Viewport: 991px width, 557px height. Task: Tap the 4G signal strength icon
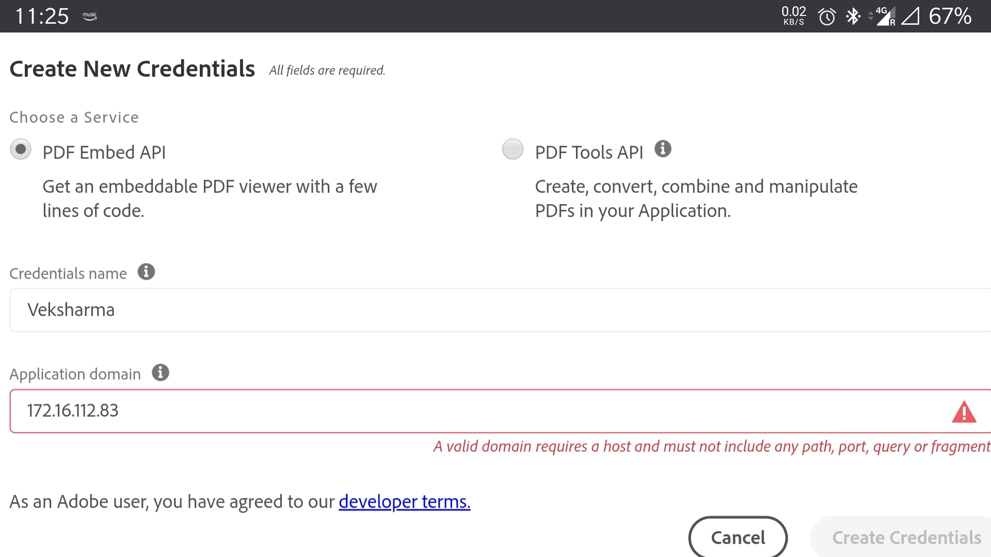coord(885,17)
